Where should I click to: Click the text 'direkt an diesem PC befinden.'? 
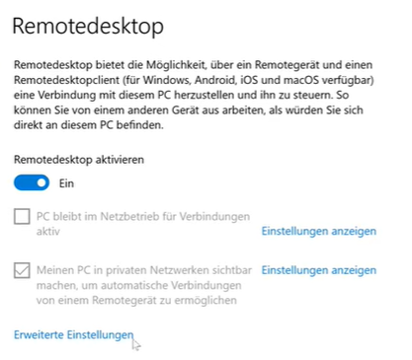[x=89, y=125]
